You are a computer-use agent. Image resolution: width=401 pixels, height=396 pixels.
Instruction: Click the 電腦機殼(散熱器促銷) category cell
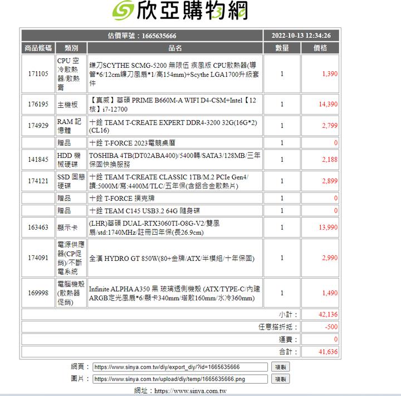(71, 293)
